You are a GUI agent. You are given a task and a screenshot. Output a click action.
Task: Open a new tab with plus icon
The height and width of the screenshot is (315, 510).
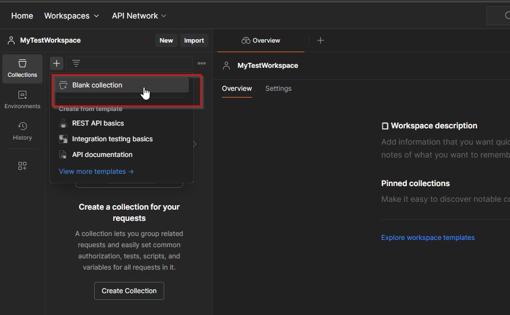point(321,40)
